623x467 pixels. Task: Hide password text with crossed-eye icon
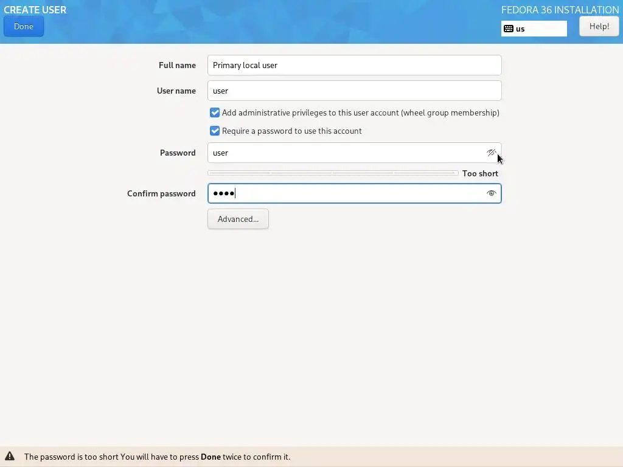(491, 153)
